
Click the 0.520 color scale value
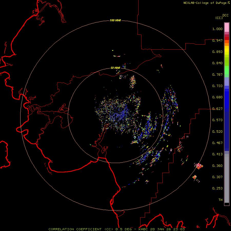pyautogui.click(x=217, y=132)
